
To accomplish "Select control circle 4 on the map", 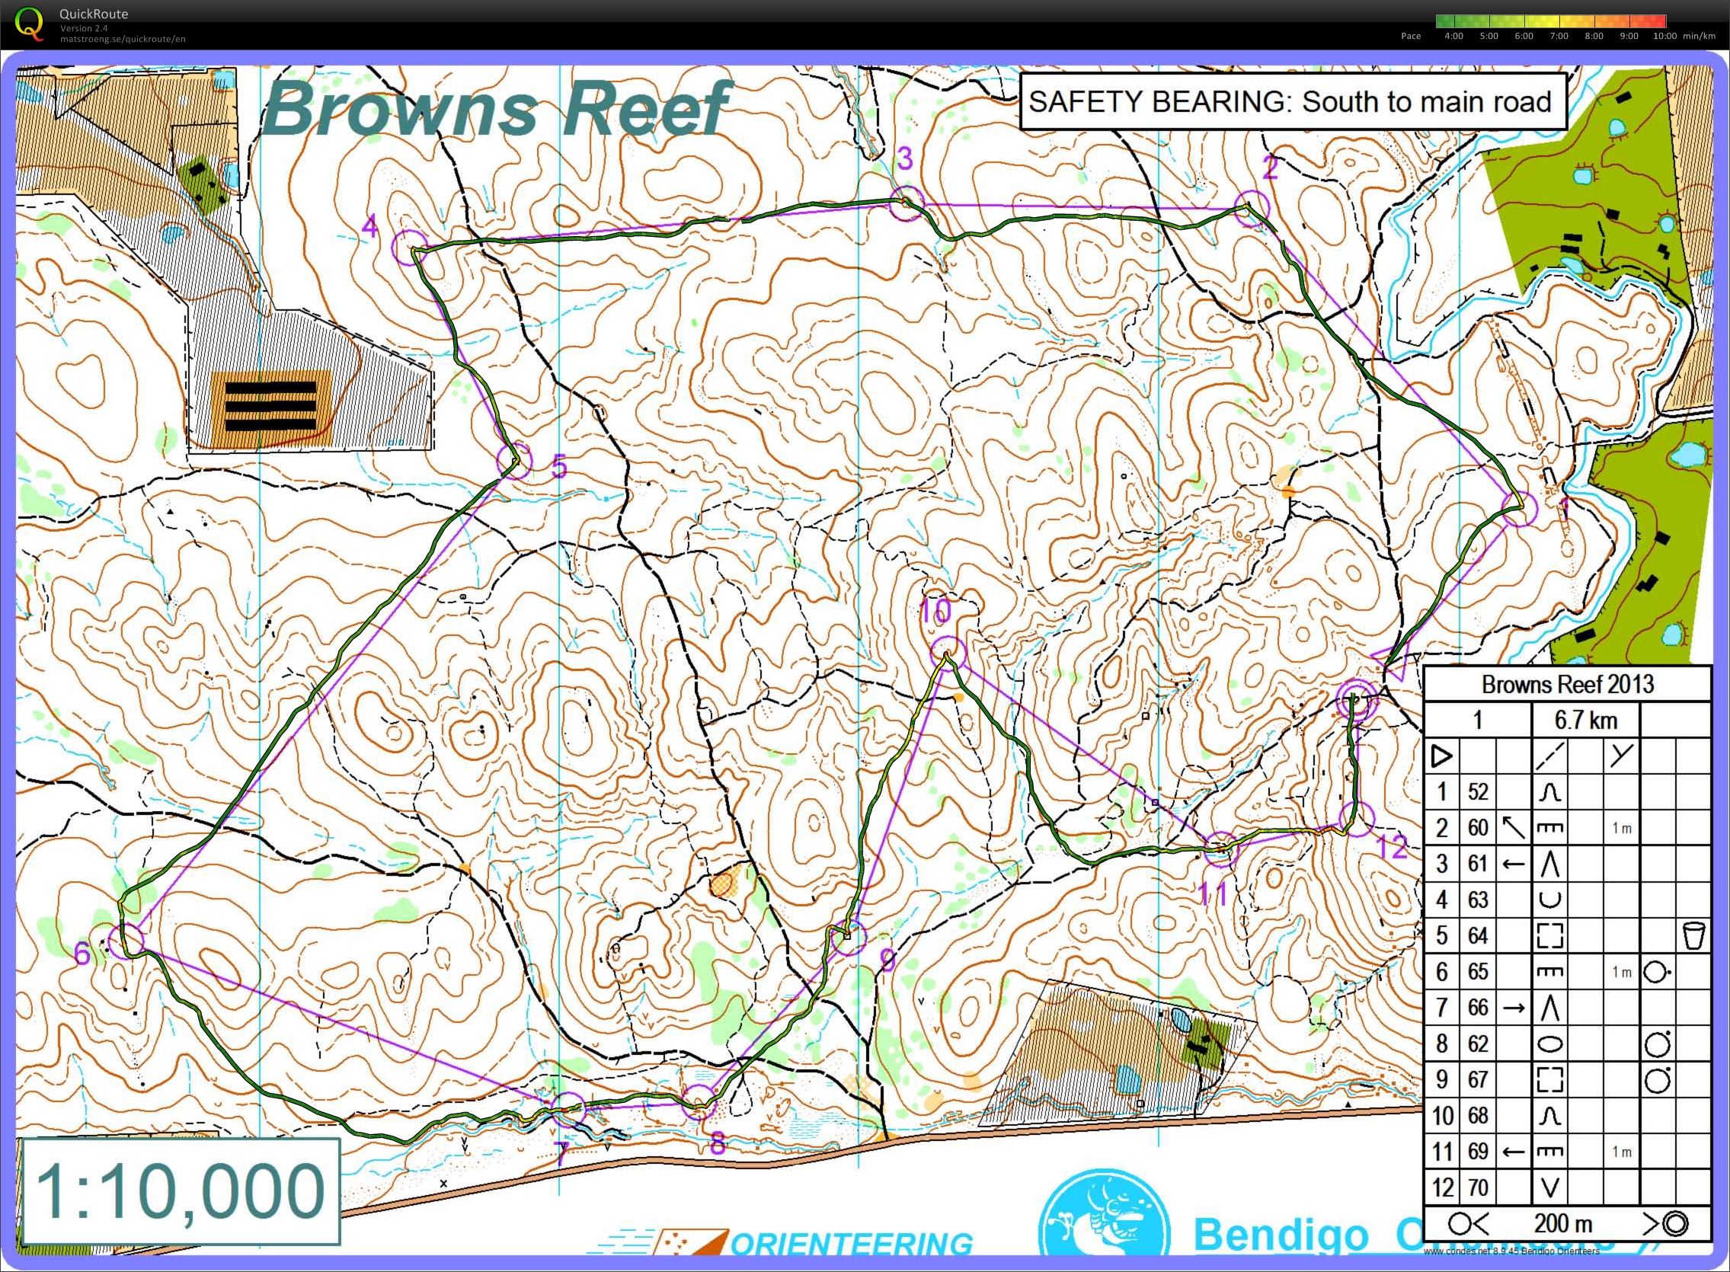I will pyautogui.click(x=409, y=248).
